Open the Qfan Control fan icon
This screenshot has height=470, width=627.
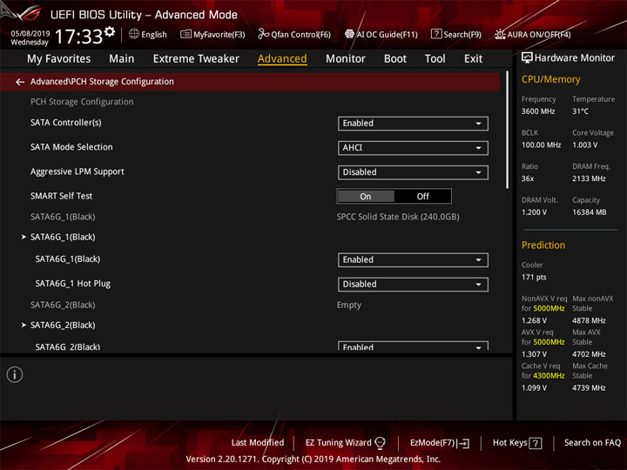(x=263, y=34)
